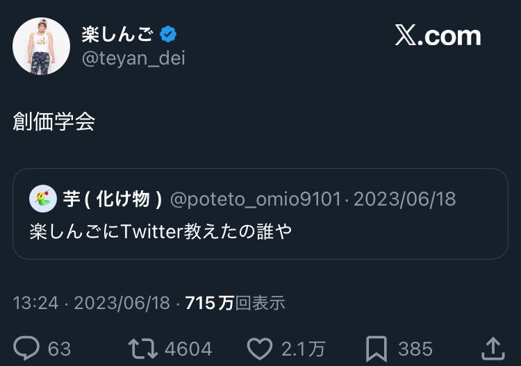Click quoted author name 芋(化け物)
The height and width of the screenshot is (366, 521).
[x=113, y=199]
